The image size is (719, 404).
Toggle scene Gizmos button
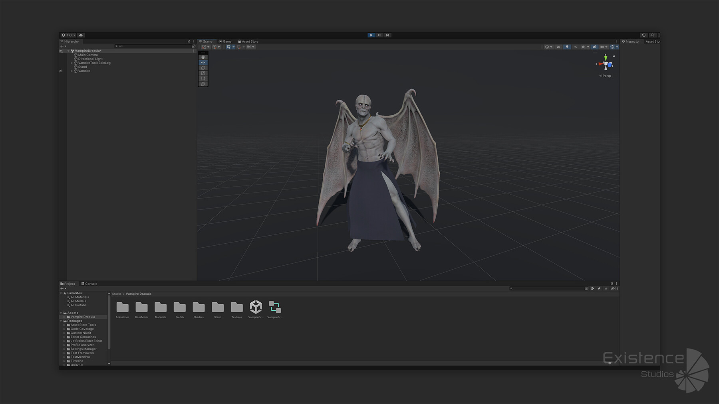click(612, 47)
